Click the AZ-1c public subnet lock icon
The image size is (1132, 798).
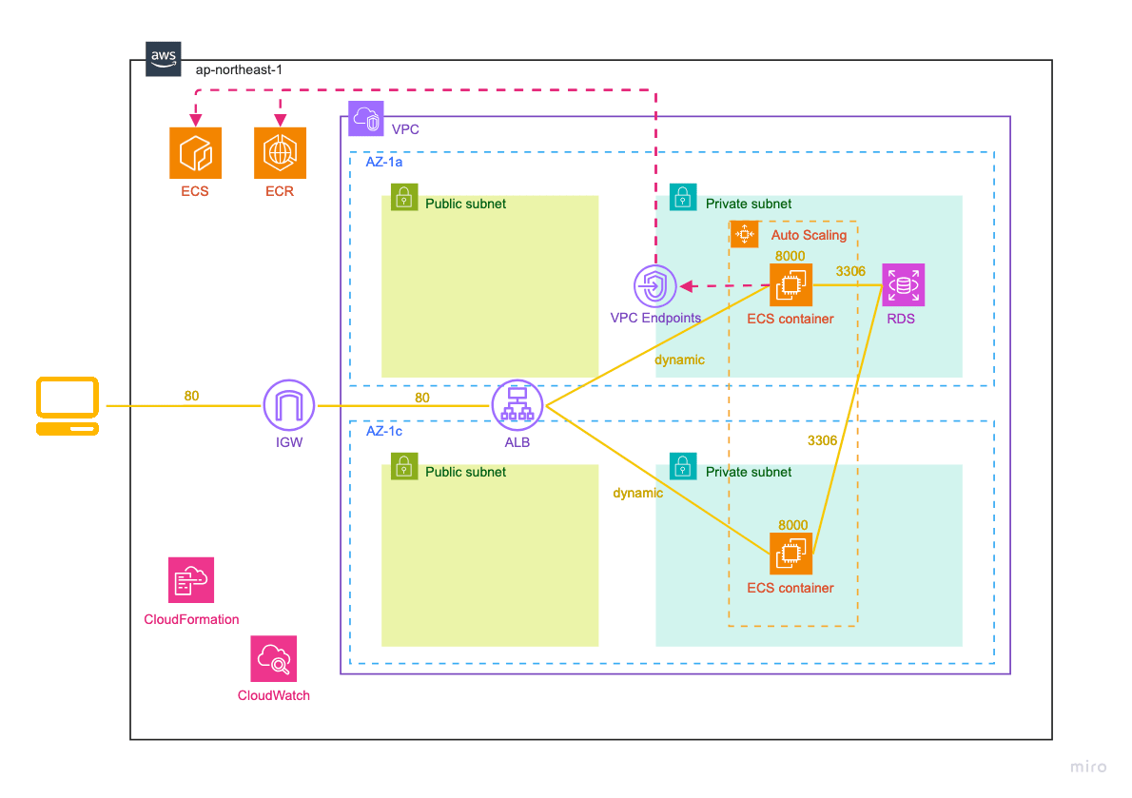[404, 466]
